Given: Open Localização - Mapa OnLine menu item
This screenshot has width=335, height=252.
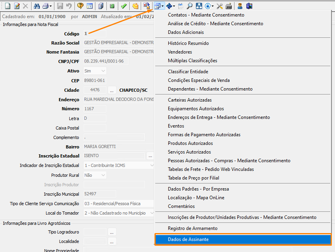Looking at the screenshot, I should (x=196, y=198).
